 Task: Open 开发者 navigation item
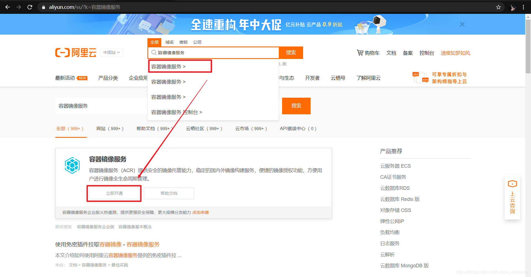tap(312, 78)
